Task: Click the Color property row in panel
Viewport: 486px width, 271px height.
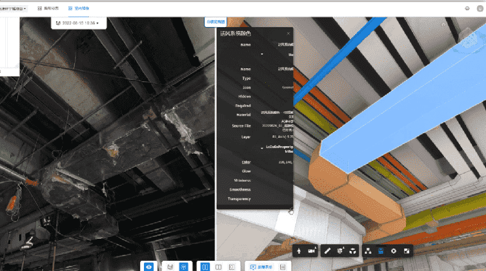Action: point(245,162)
